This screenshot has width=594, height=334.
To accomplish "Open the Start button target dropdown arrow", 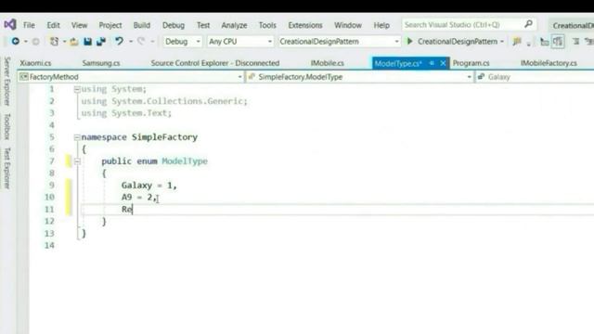I will [502, 41].
